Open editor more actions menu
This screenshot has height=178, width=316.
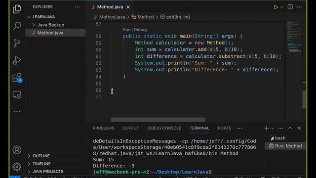coord(299,7)
